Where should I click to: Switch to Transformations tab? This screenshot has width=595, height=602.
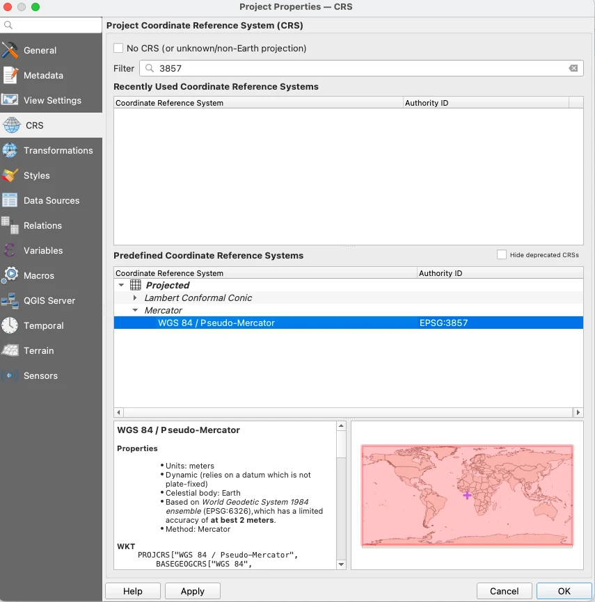tap(51, 150)
